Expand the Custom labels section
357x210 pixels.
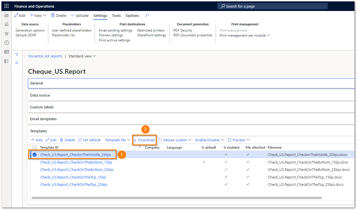pyautogui.click(x=191, y=107)
